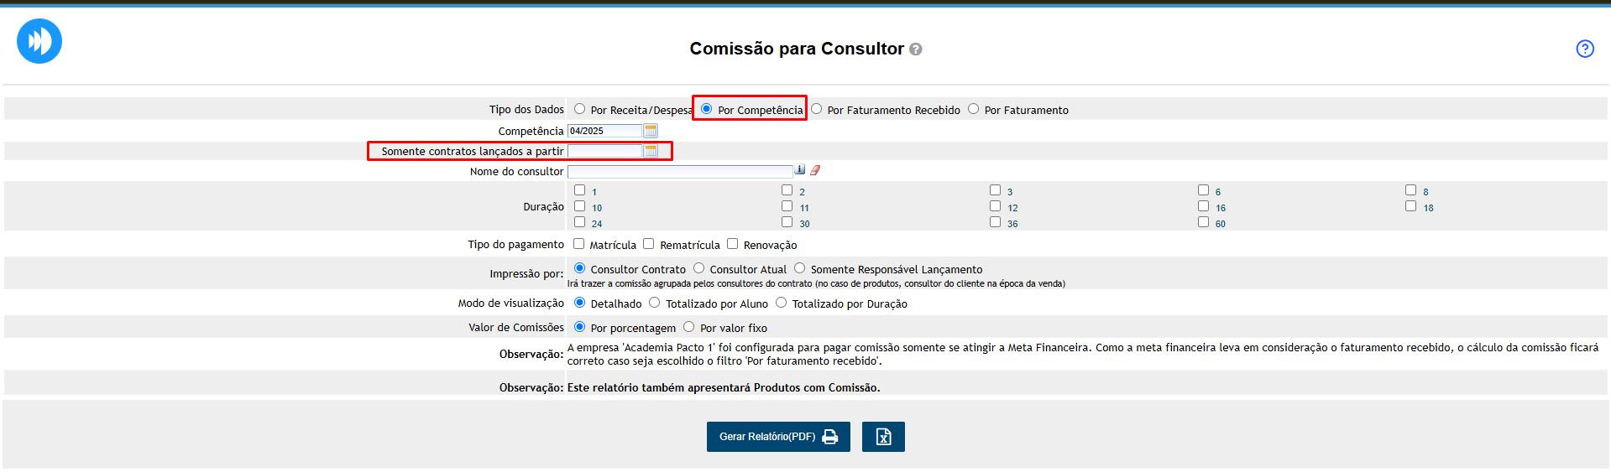The width and height of the screenshot is (1611, 472).
Task: Enable Rematrícula payment type checkbox
Action: pyautogui.click(x=648, y=244)
